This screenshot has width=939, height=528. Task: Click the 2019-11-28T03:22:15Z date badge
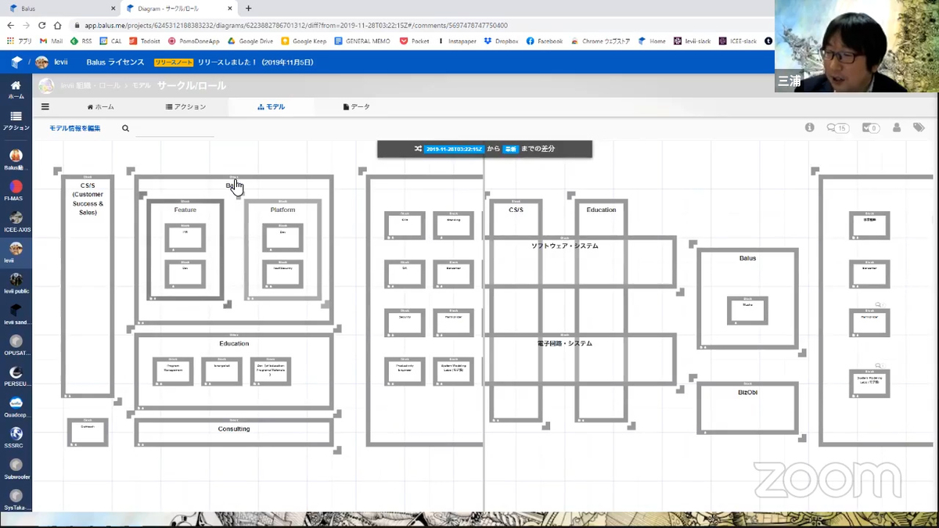[453, 149]
